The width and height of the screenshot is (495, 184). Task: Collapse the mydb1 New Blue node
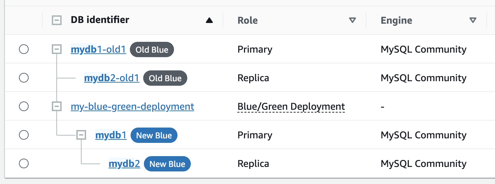(x=81, y=135)
